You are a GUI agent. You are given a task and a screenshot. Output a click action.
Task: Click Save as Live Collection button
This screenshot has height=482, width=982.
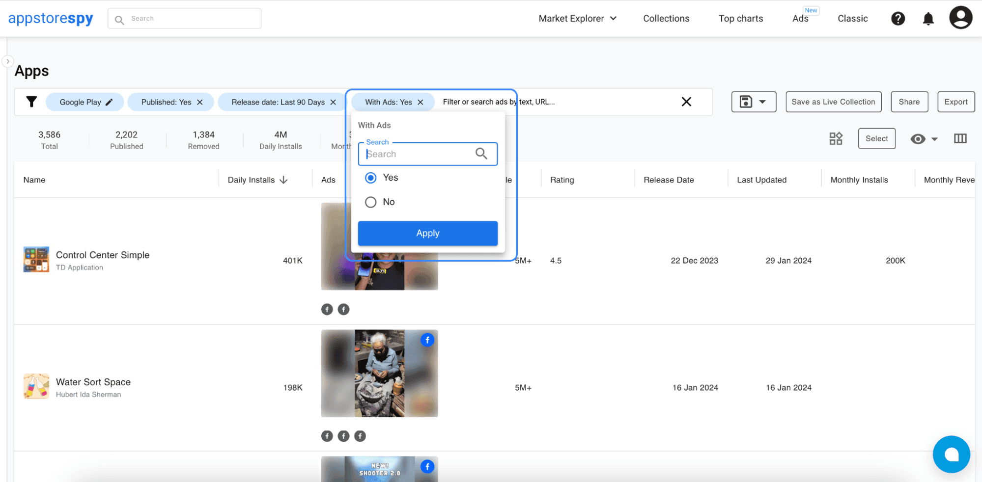pyautogui.click(x=833, y=102)
